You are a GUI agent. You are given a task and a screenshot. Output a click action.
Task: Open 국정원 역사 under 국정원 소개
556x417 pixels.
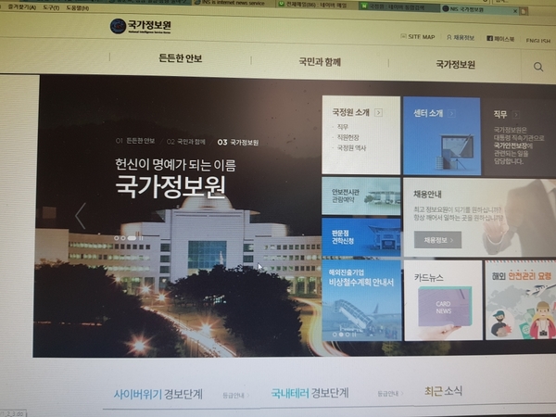[351, 148]
